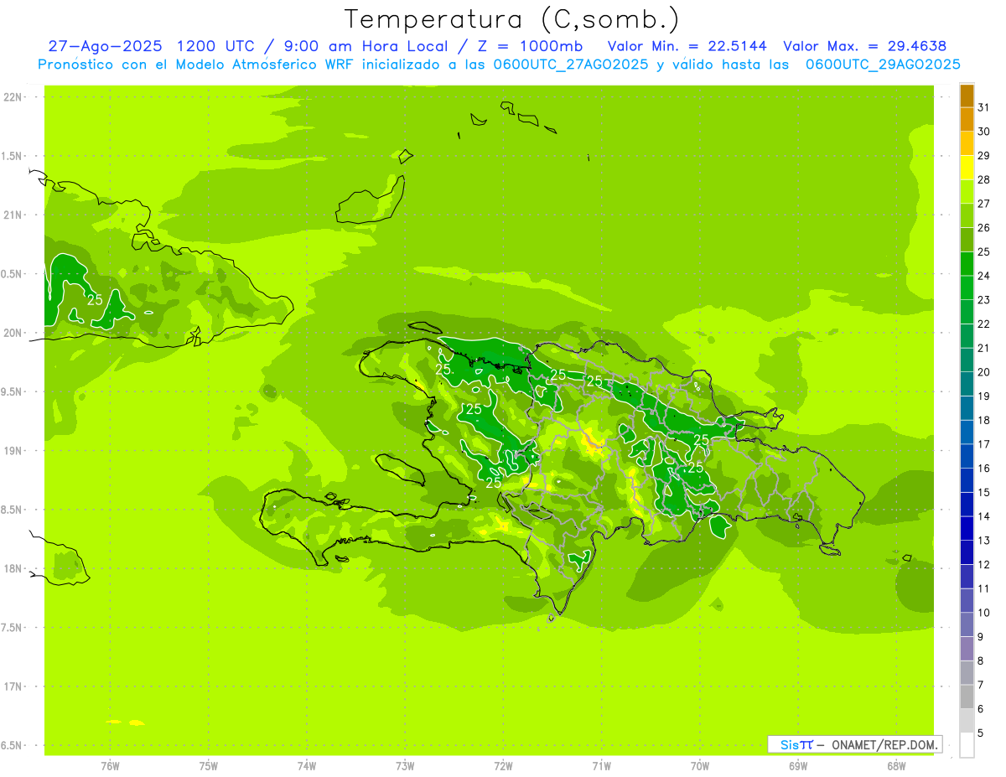This screenshot has width=1006, height=777.
Task: Click the 76W longitude axis label
Action: coord(110,765)
